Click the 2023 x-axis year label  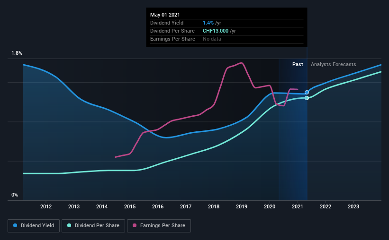click(353, 206)
